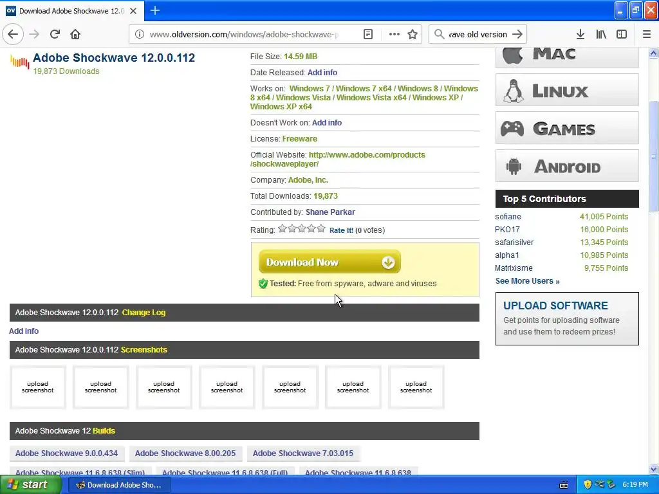
Task: Add info for Doesn't Work on
Action: pyautogui.click(x=326, y=123)
